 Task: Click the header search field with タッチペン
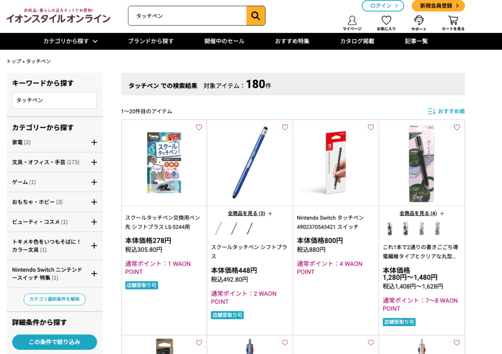[x=187, y=16]
